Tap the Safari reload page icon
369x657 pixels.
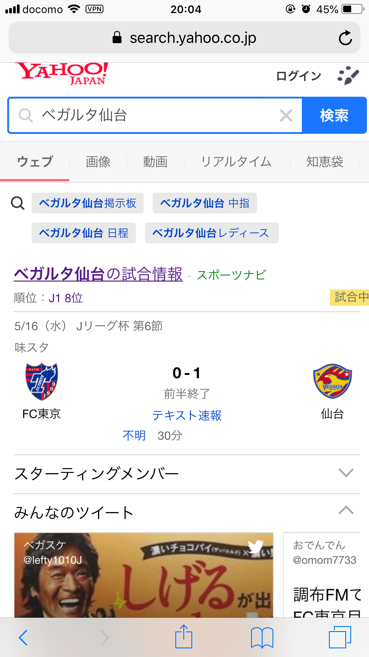click(345, 38)
